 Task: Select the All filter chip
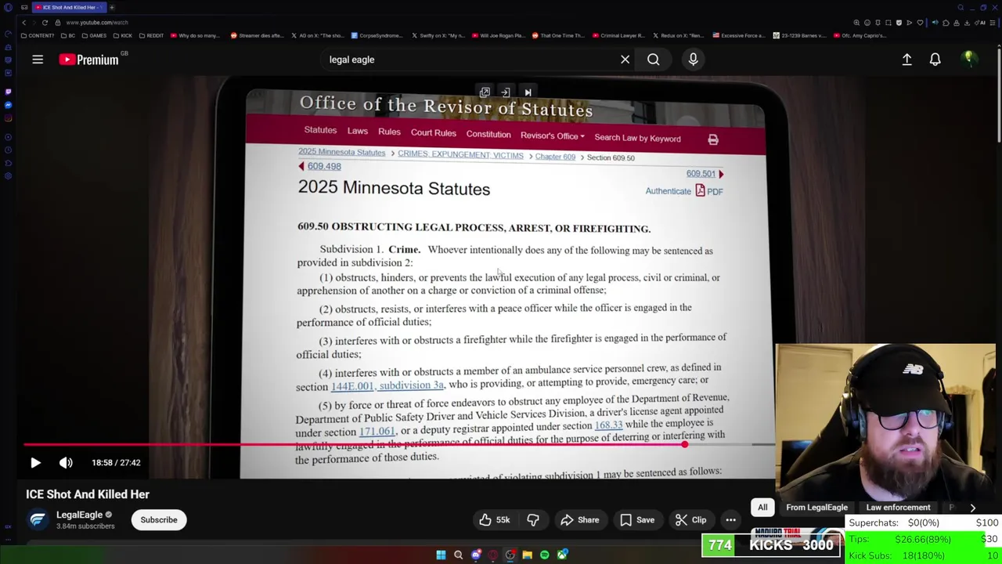click(x=762, y=508)
